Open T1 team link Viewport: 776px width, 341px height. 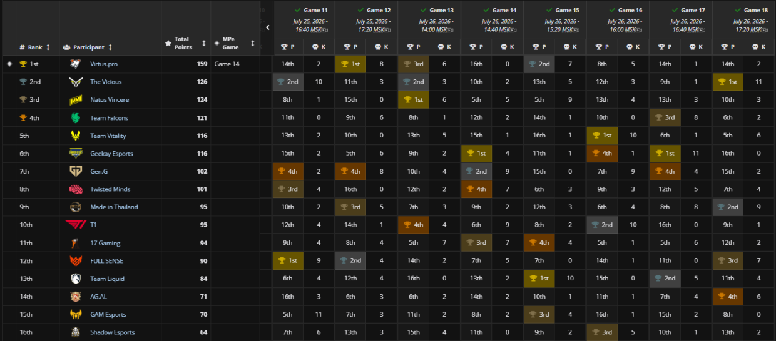tap(93, 225)
